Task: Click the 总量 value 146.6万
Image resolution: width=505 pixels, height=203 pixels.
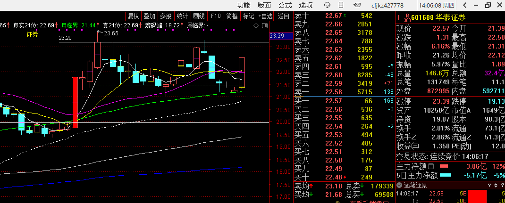Action: click(438, 73)
